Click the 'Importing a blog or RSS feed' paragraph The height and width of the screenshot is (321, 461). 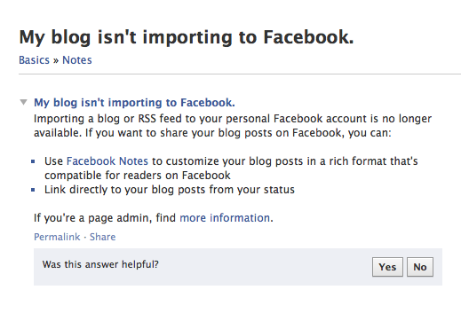(233, 126)
